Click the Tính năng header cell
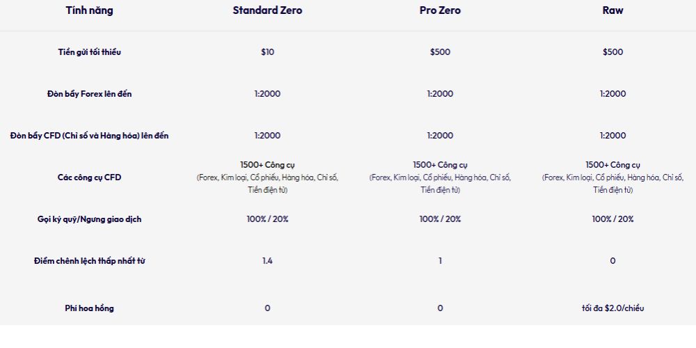 point(89,10)
